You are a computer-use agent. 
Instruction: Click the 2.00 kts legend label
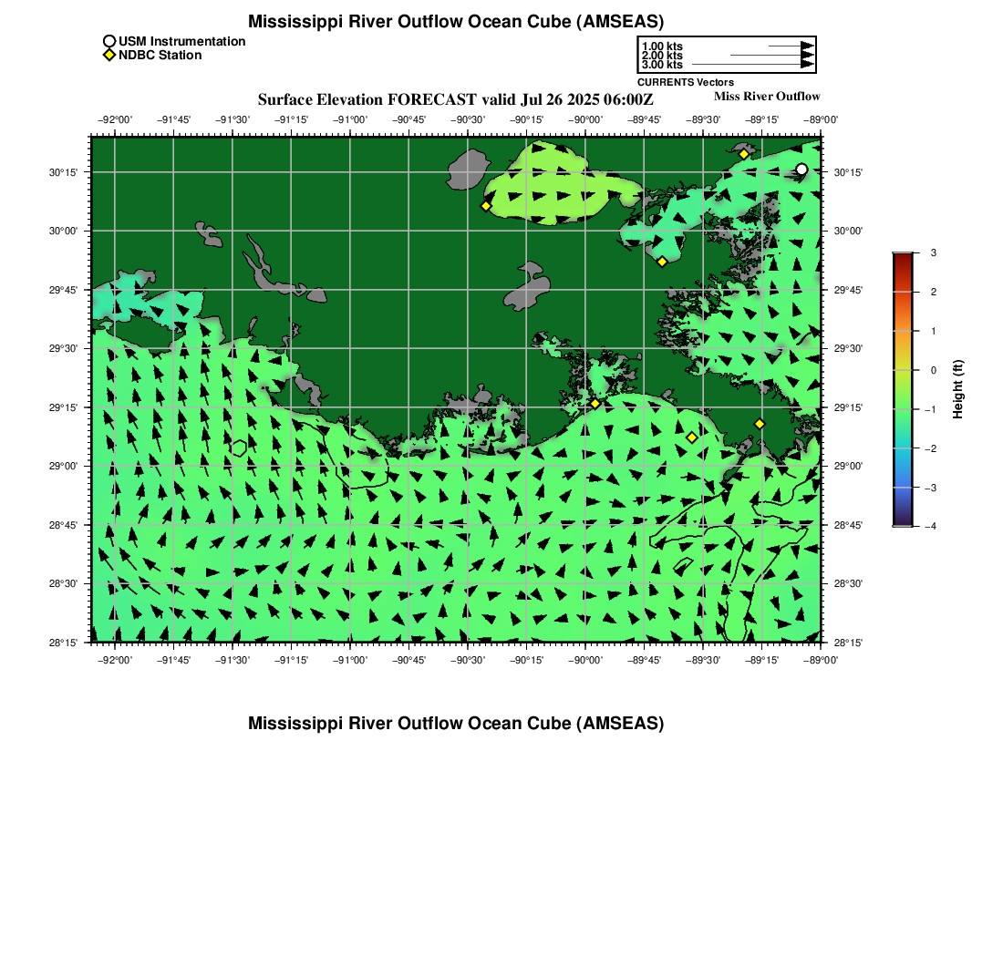tap(662, 56)
